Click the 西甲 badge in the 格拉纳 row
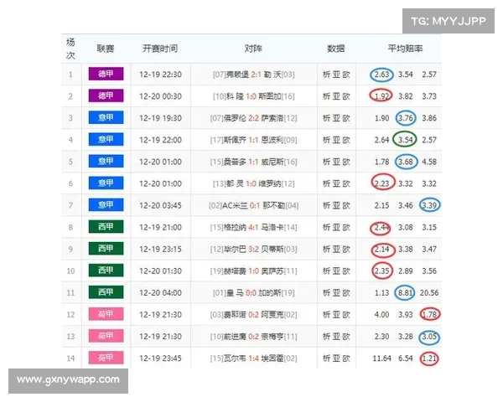503x402 pixels. (106, 227)
